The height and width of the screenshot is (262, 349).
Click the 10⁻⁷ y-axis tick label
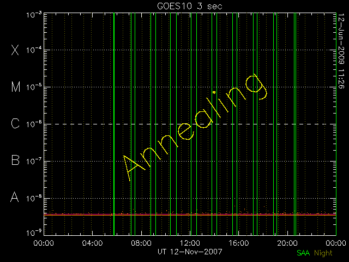pyautogui.click(x=34, y=161)
